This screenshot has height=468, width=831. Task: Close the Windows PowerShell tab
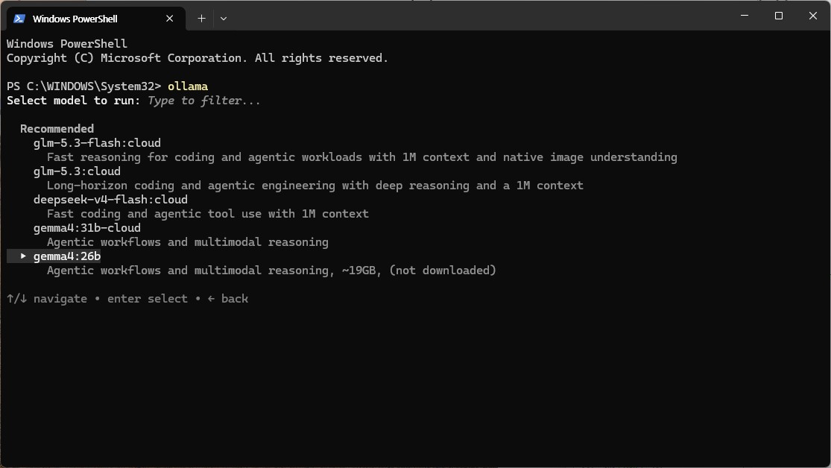pyautogui.click(x=170, y=19)
